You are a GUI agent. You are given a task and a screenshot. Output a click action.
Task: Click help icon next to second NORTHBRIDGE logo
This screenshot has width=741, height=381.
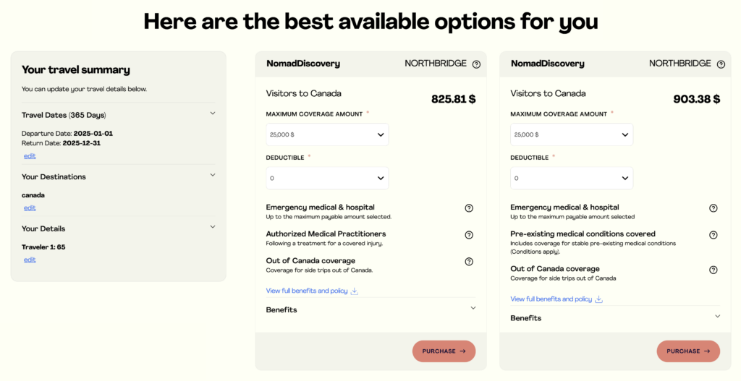[x=721, y=64]
